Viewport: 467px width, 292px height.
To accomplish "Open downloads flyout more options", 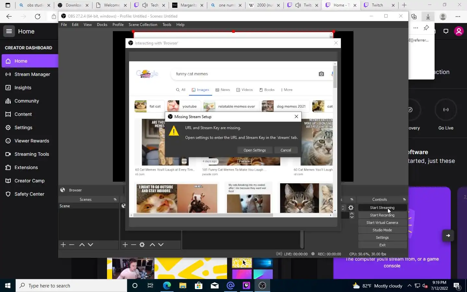I will (416, 28).
